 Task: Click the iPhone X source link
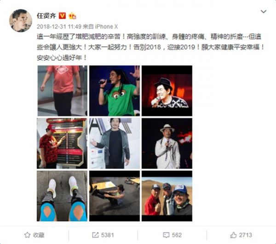pos(106,27)
